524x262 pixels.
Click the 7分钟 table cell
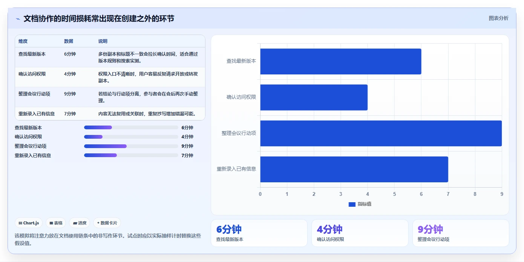[x=70, y=114]
